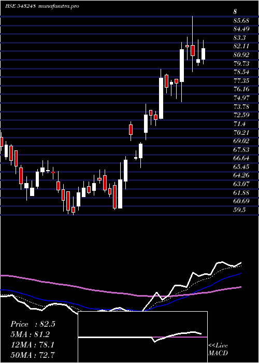Image resolution: width=259 pixels, height=363 pixels.
Task: Click the last white candlestick on the right
Action: tap(203, 54)
